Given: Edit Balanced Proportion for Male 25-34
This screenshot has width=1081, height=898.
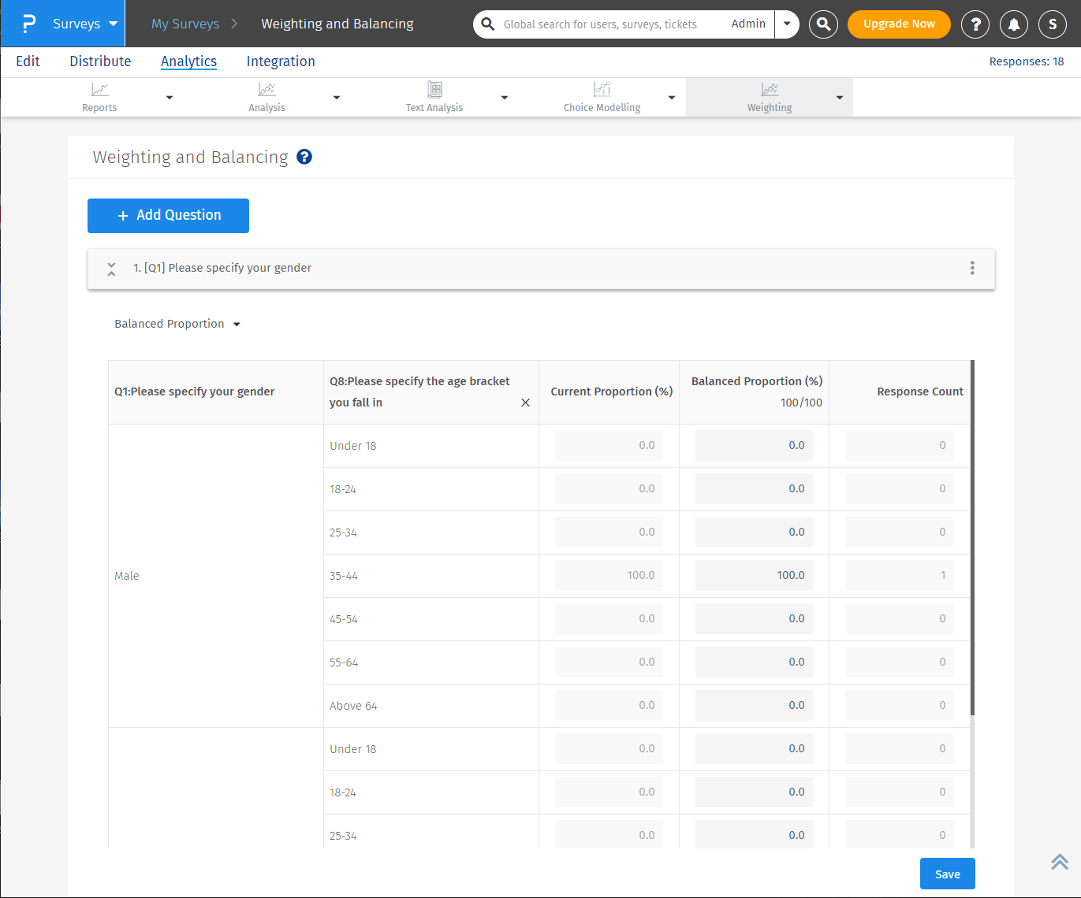Looking at the screenshot, I should 754,532.
